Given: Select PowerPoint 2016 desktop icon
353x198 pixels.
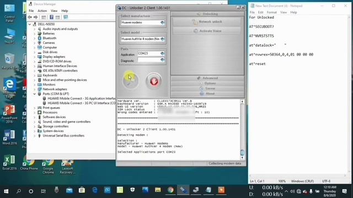Looking at the screenshot, I should coord(9,114).
